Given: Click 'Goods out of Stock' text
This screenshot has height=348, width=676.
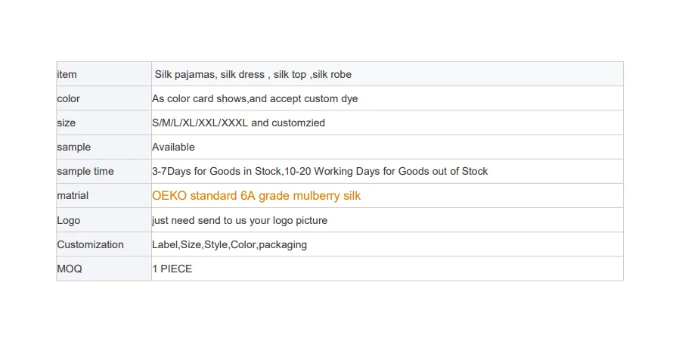Looking at the screenshot, I should point(443,171).
